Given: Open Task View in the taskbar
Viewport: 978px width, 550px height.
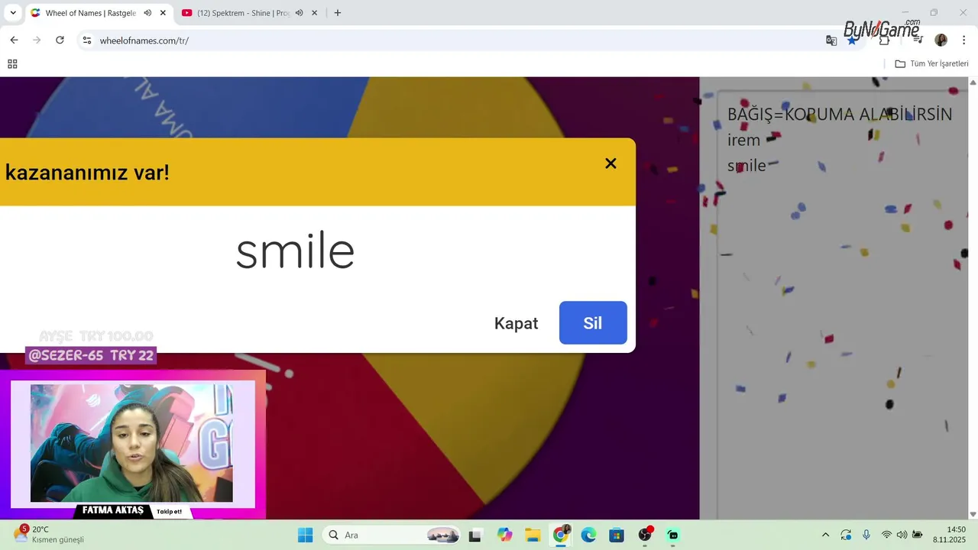Looking at the screenshot, I should point(475,535).
